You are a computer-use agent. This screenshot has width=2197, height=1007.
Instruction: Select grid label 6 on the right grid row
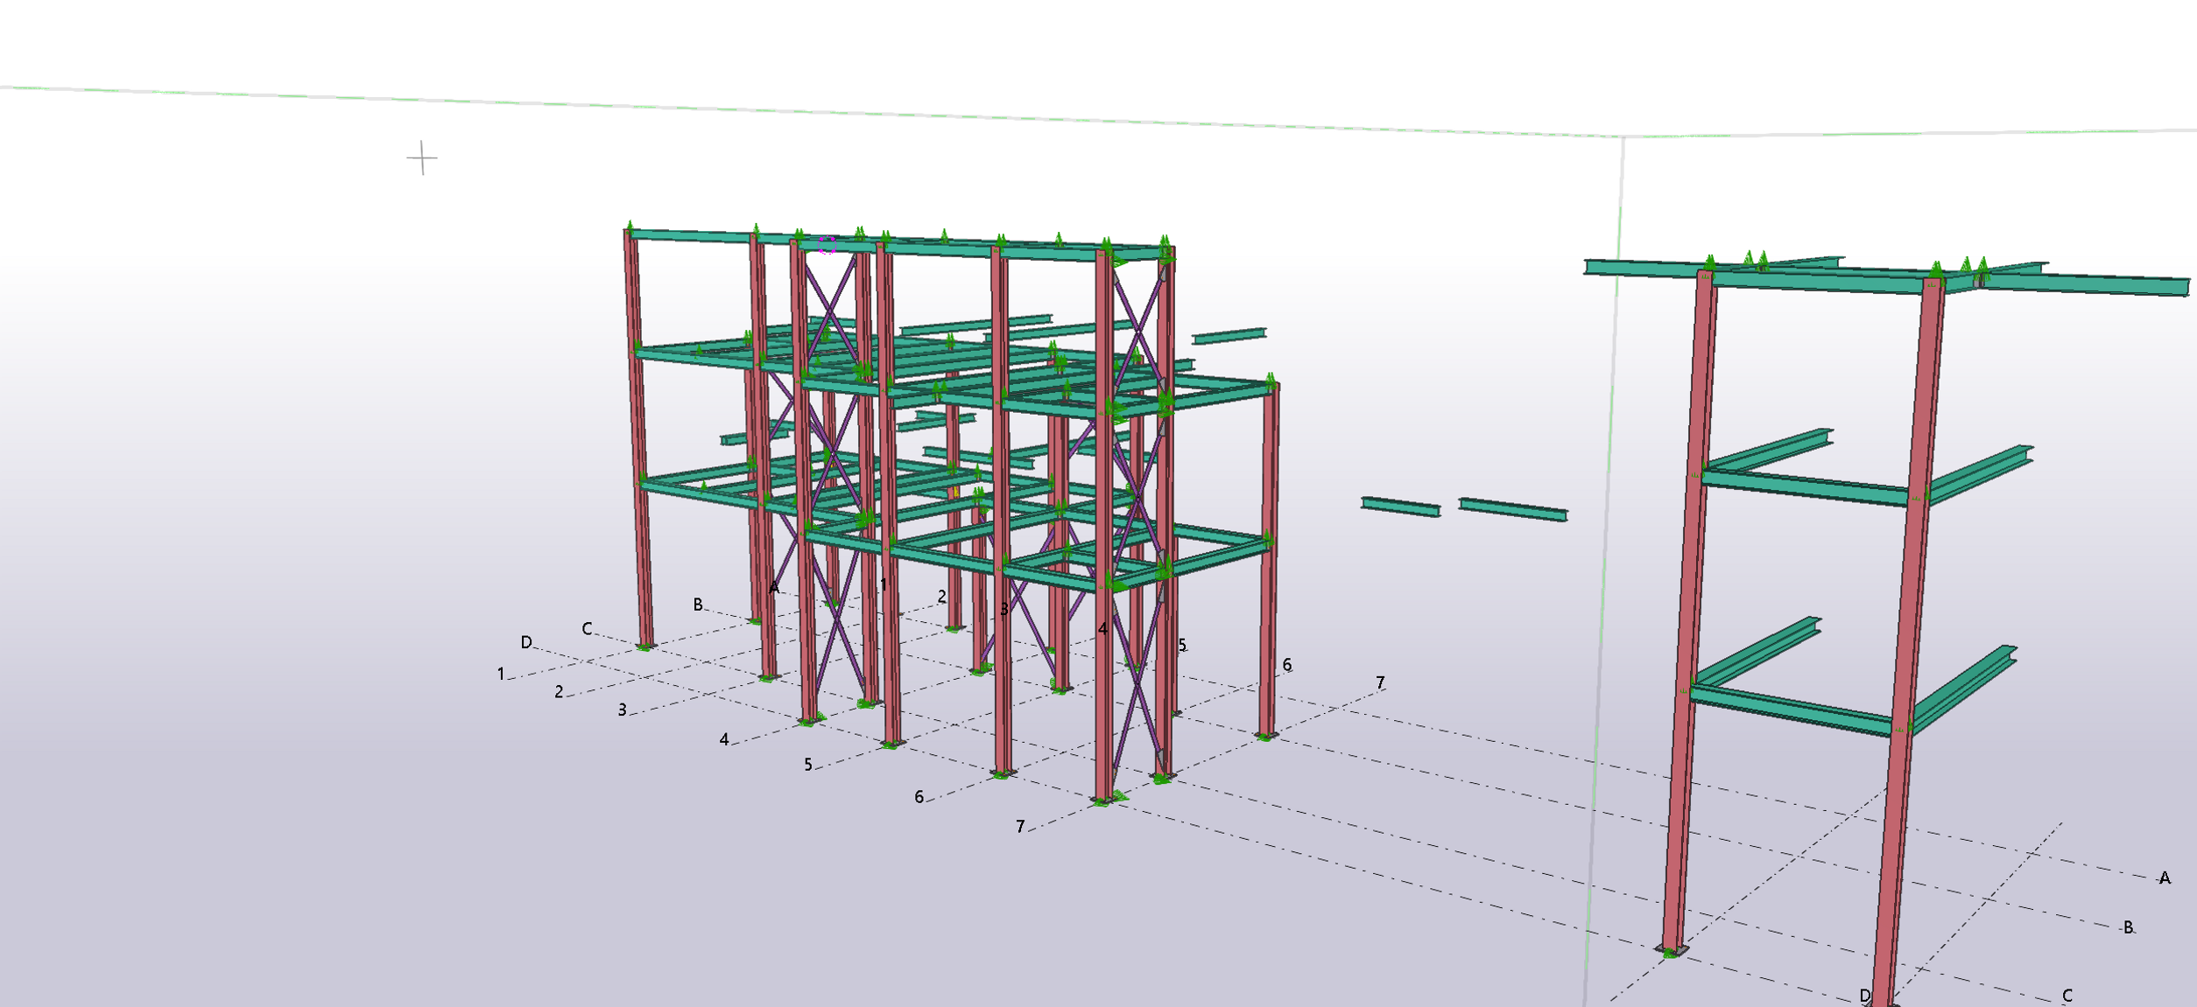click(1286, 665)
